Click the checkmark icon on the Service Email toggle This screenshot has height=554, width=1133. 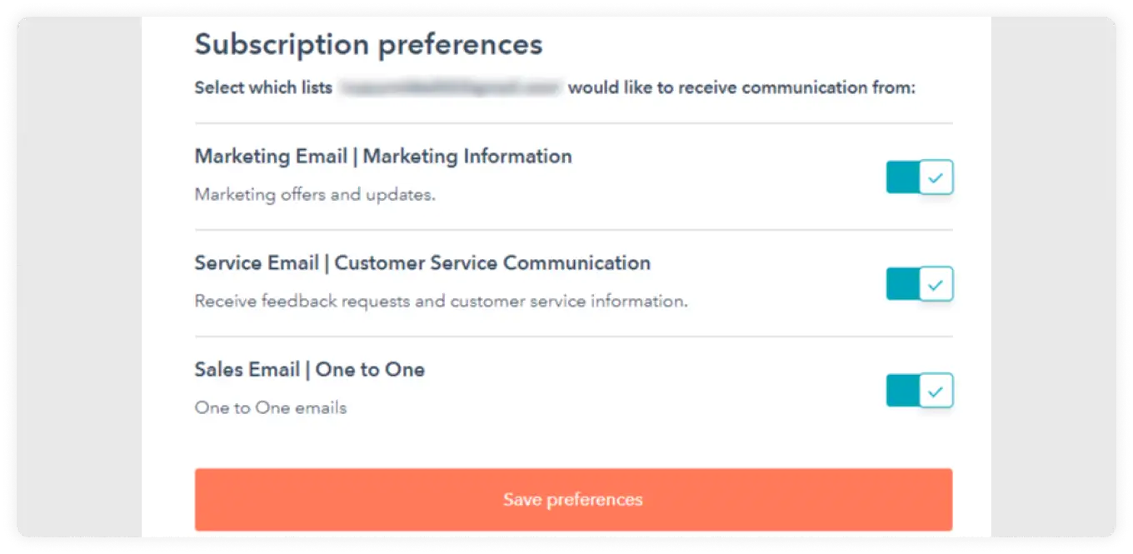[936, 283]
